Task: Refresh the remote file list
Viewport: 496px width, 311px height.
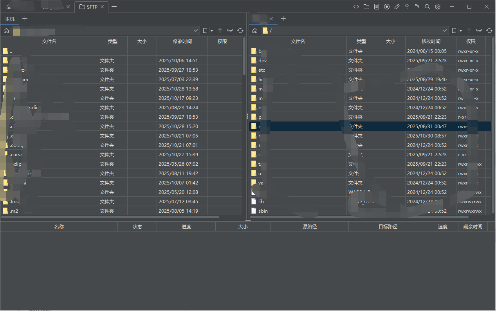Action: point(489,31)
